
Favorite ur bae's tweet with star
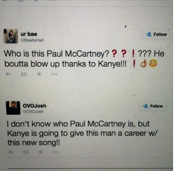[39, 74]
